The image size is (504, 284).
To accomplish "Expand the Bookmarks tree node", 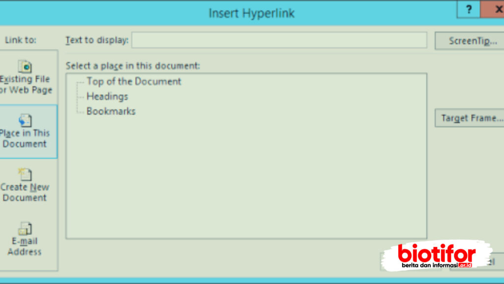I will (x=79, y=111).
